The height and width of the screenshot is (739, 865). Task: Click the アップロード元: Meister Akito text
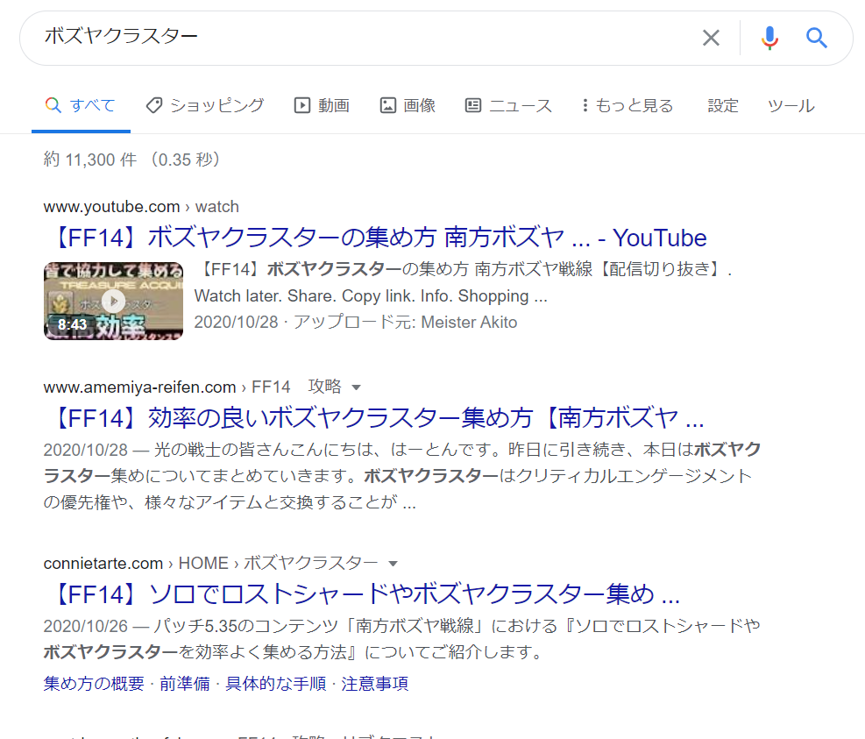(405, 322)
